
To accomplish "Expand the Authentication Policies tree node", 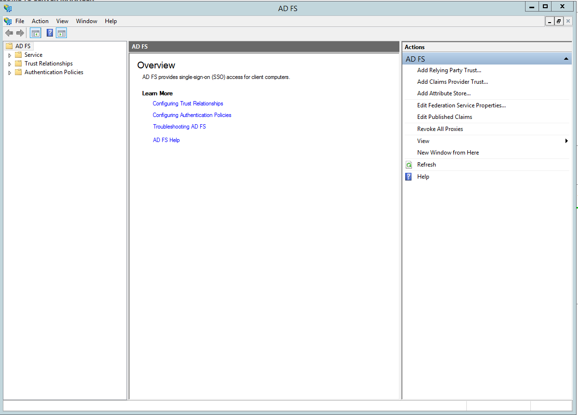I will pos(10,73).
